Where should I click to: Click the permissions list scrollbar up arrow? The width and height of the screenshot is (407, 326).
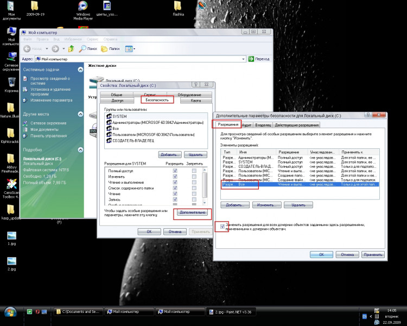tap(205, 170)
